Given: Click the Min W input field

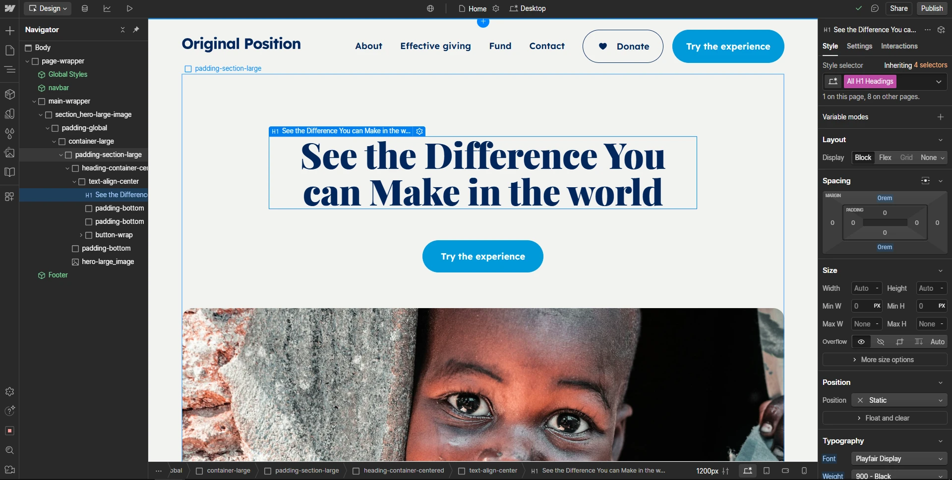Looking at the screenshot, I should pyautogui.click(x=866, y=306).
